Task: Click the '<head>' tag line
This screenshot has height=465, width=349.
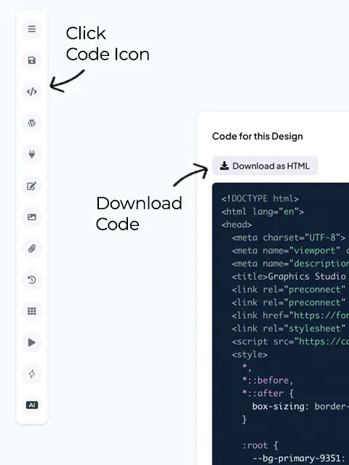Action: (236, 225)
